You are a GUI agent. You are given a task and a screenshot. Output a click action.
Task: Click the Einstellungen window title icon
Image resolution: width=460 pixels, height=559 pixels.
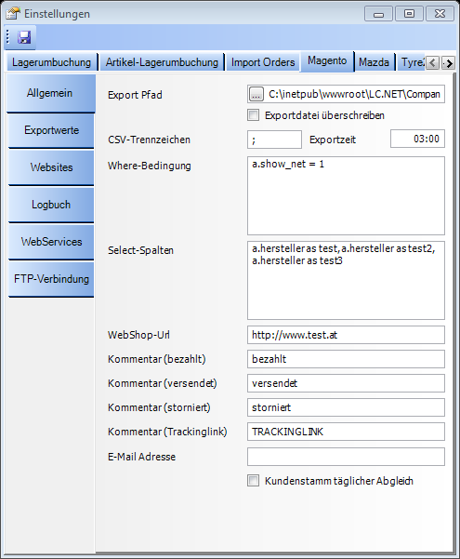pyautogui.click(x=13, y=14)
